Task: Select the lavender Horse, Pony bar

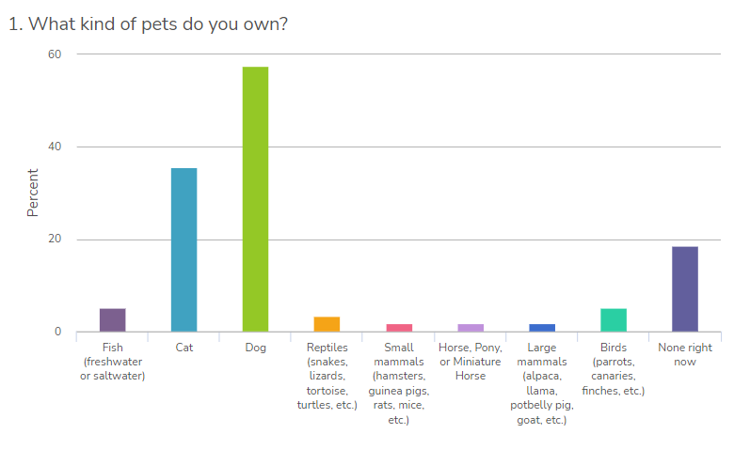Action: [470, 328]
